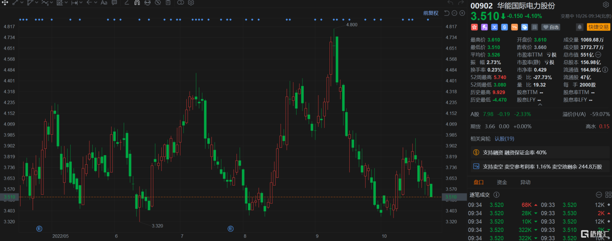Click the blue dollar sign badge
The image size is (612, 241).
tap(504, 27)
